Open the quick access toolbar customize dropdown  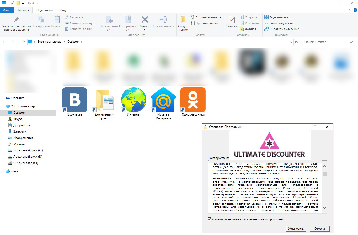(23, 3)
